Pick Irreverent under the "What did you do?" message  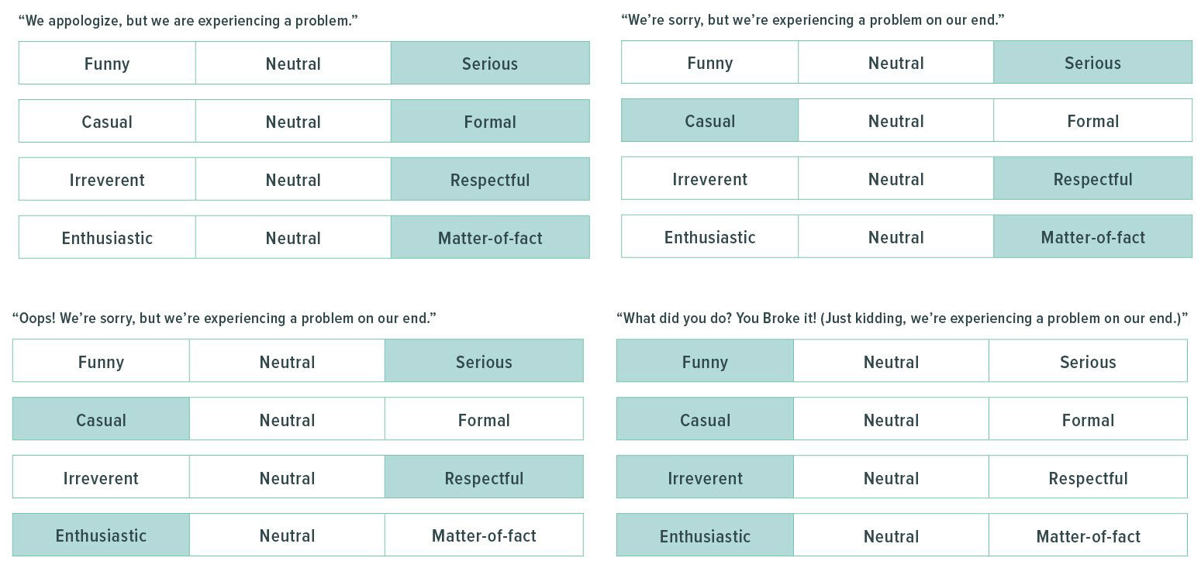(705, 478)
